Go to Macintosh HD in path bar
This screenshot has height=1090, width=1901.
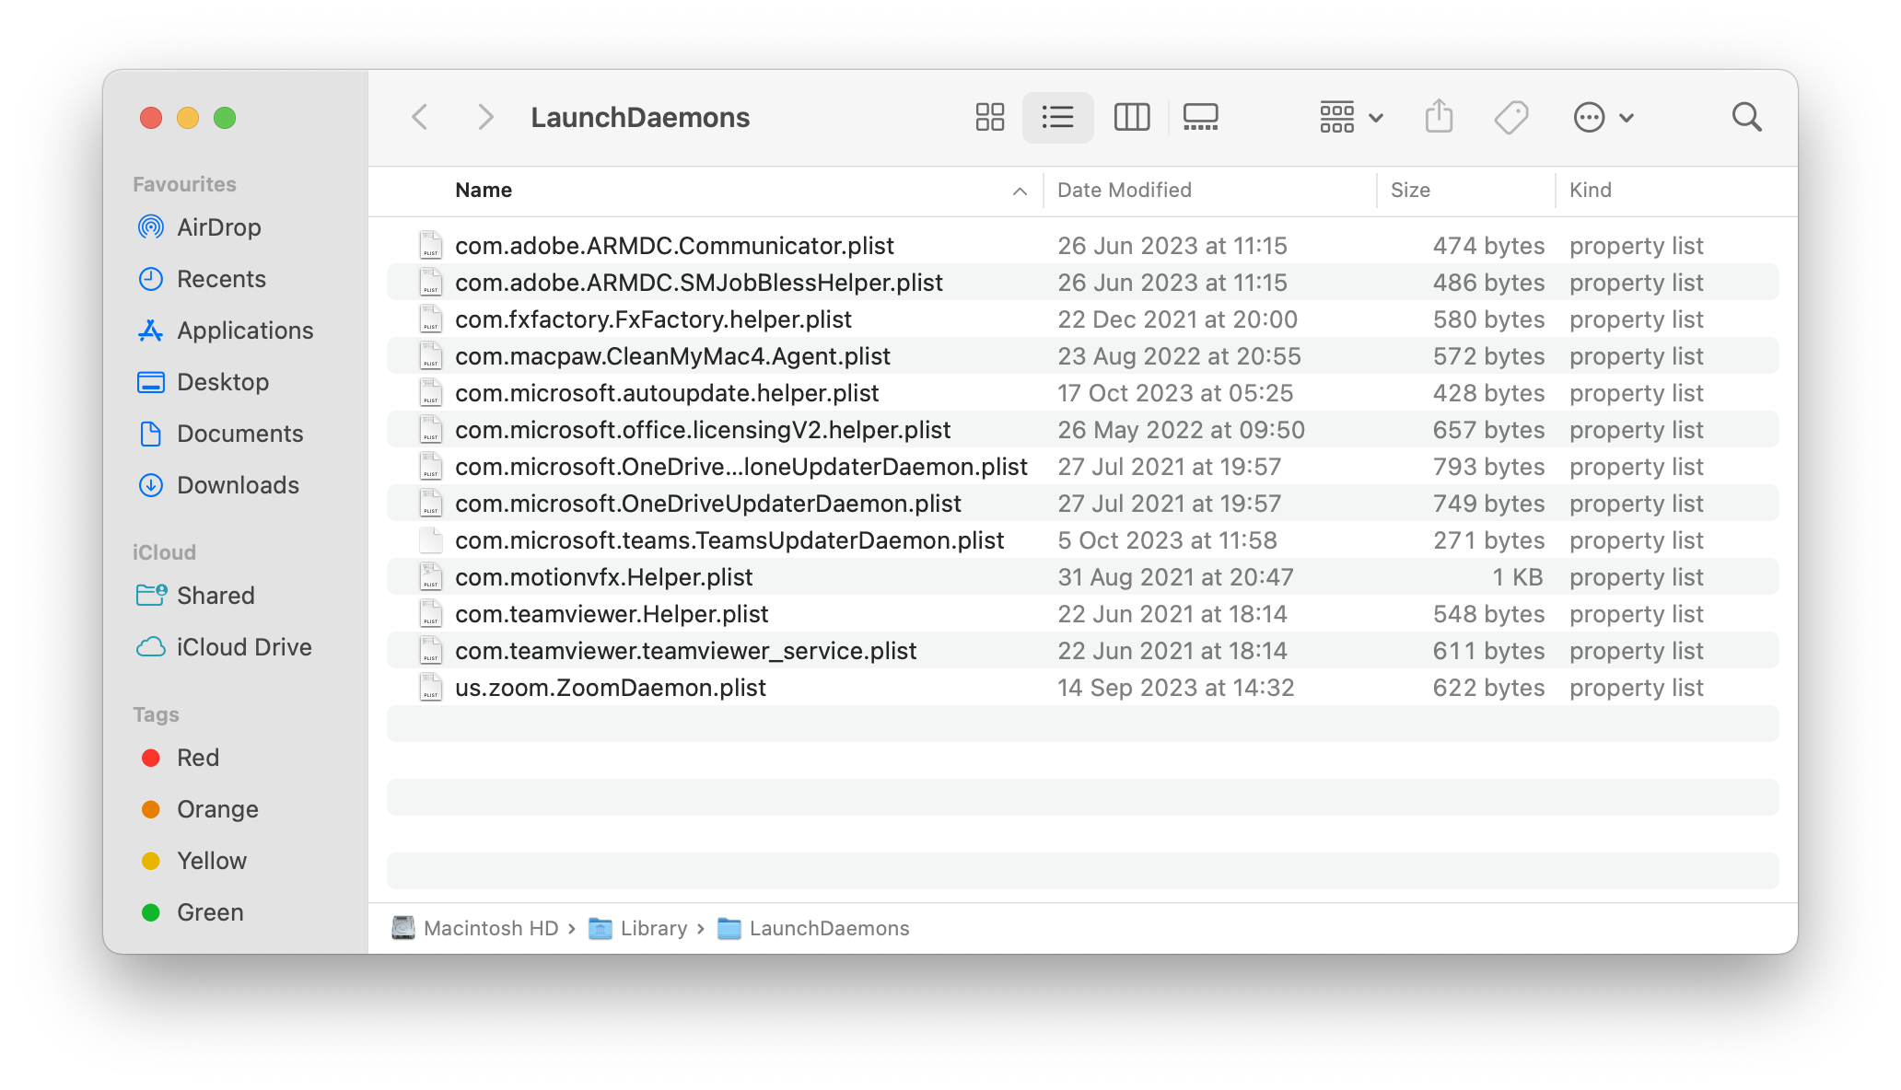(490, 928)
